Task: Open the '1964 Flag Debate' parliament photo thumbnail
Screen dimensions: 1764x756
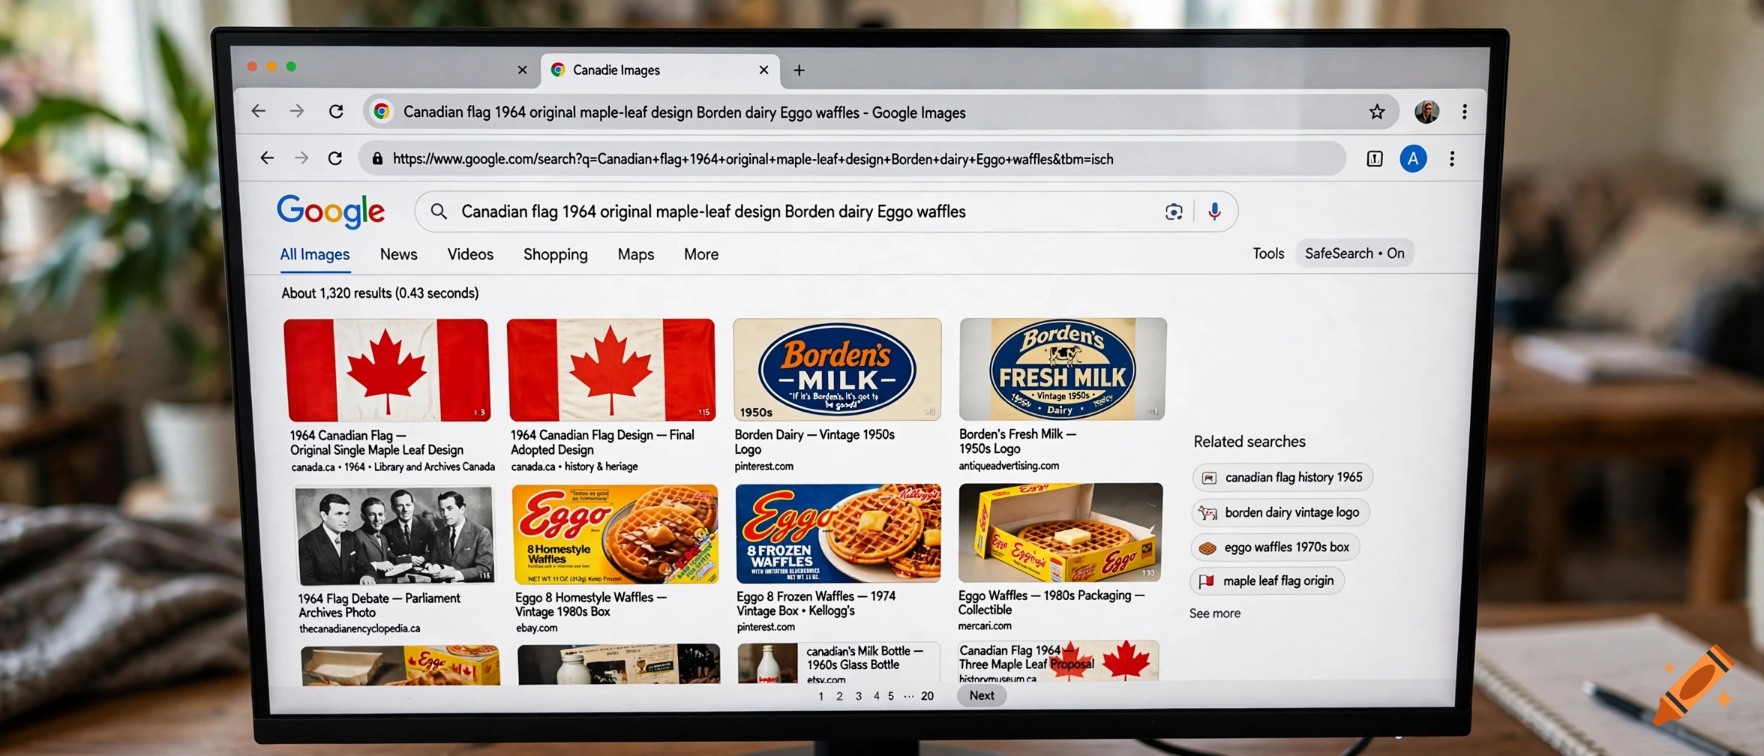Action: click(x=395, y=535)
